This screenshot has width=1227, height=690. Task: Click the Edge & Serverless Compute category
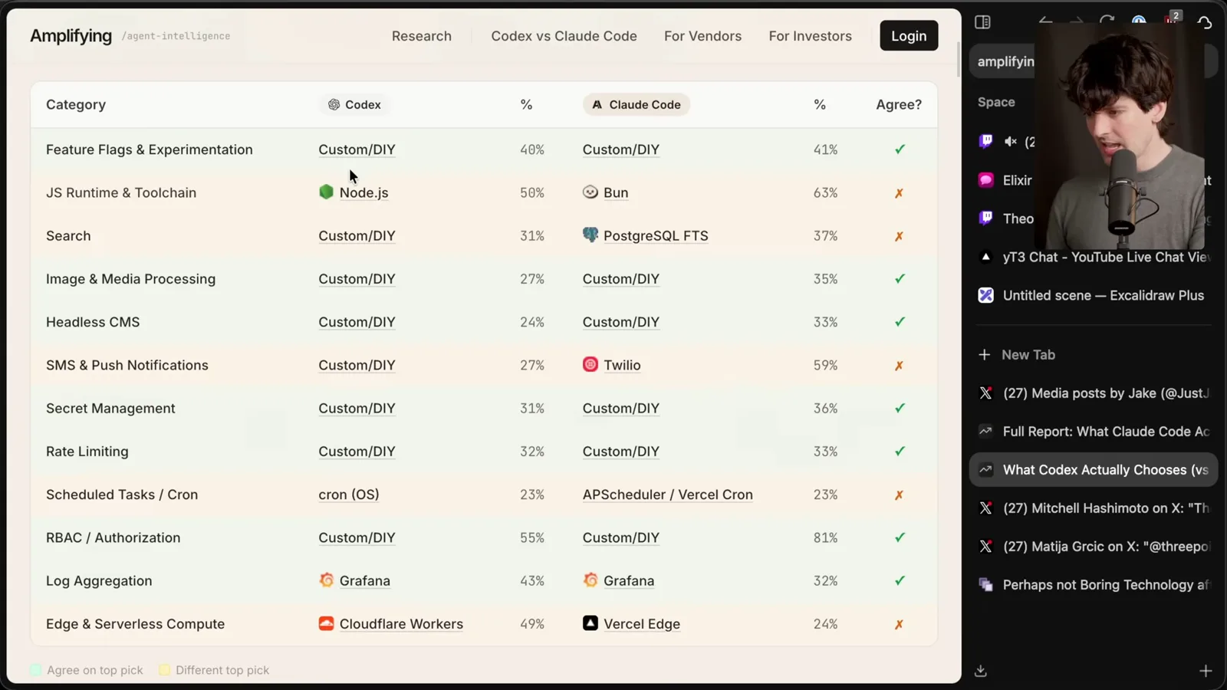[x=135, y=624]
